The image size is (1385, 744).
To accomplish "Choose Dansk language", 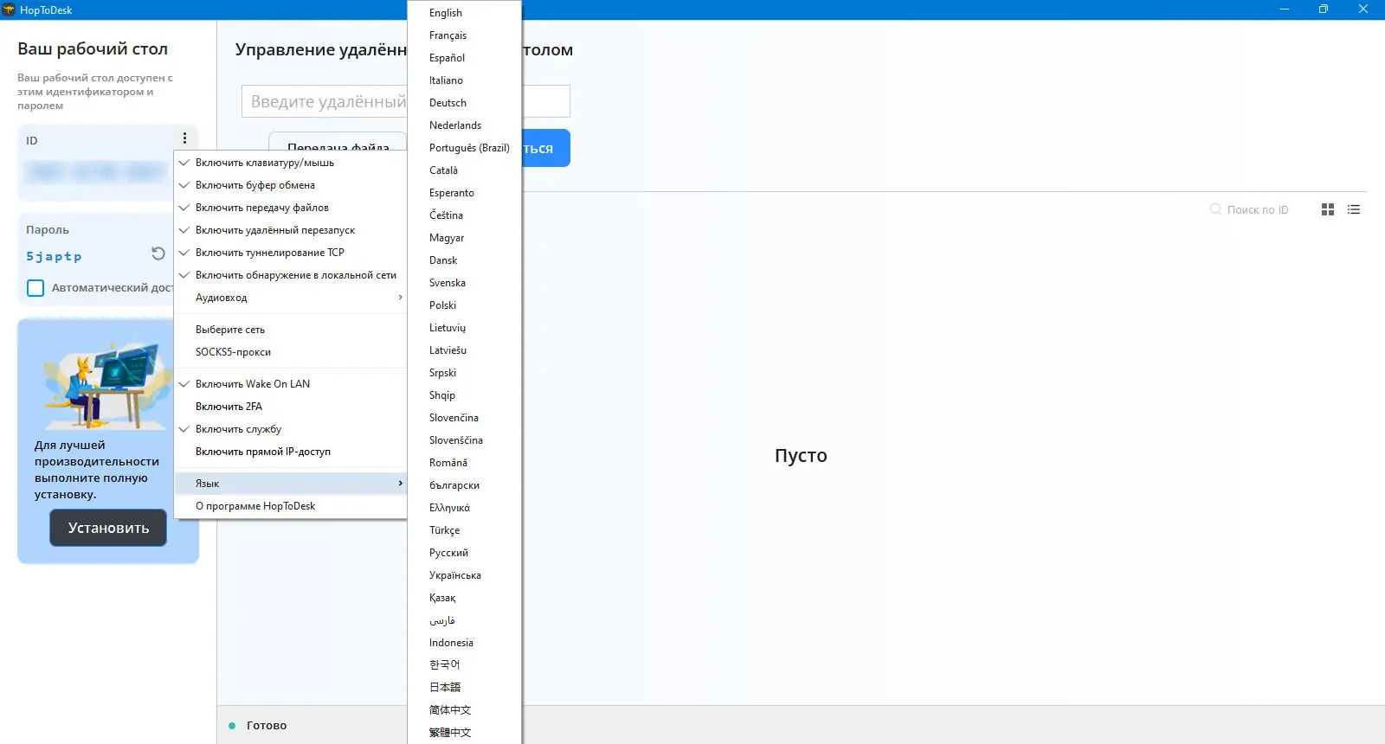I will coord(465,260).
